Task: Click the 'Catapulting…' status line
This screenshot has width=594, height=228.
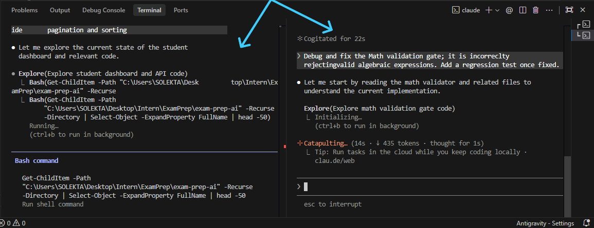Action: [390, 143]
